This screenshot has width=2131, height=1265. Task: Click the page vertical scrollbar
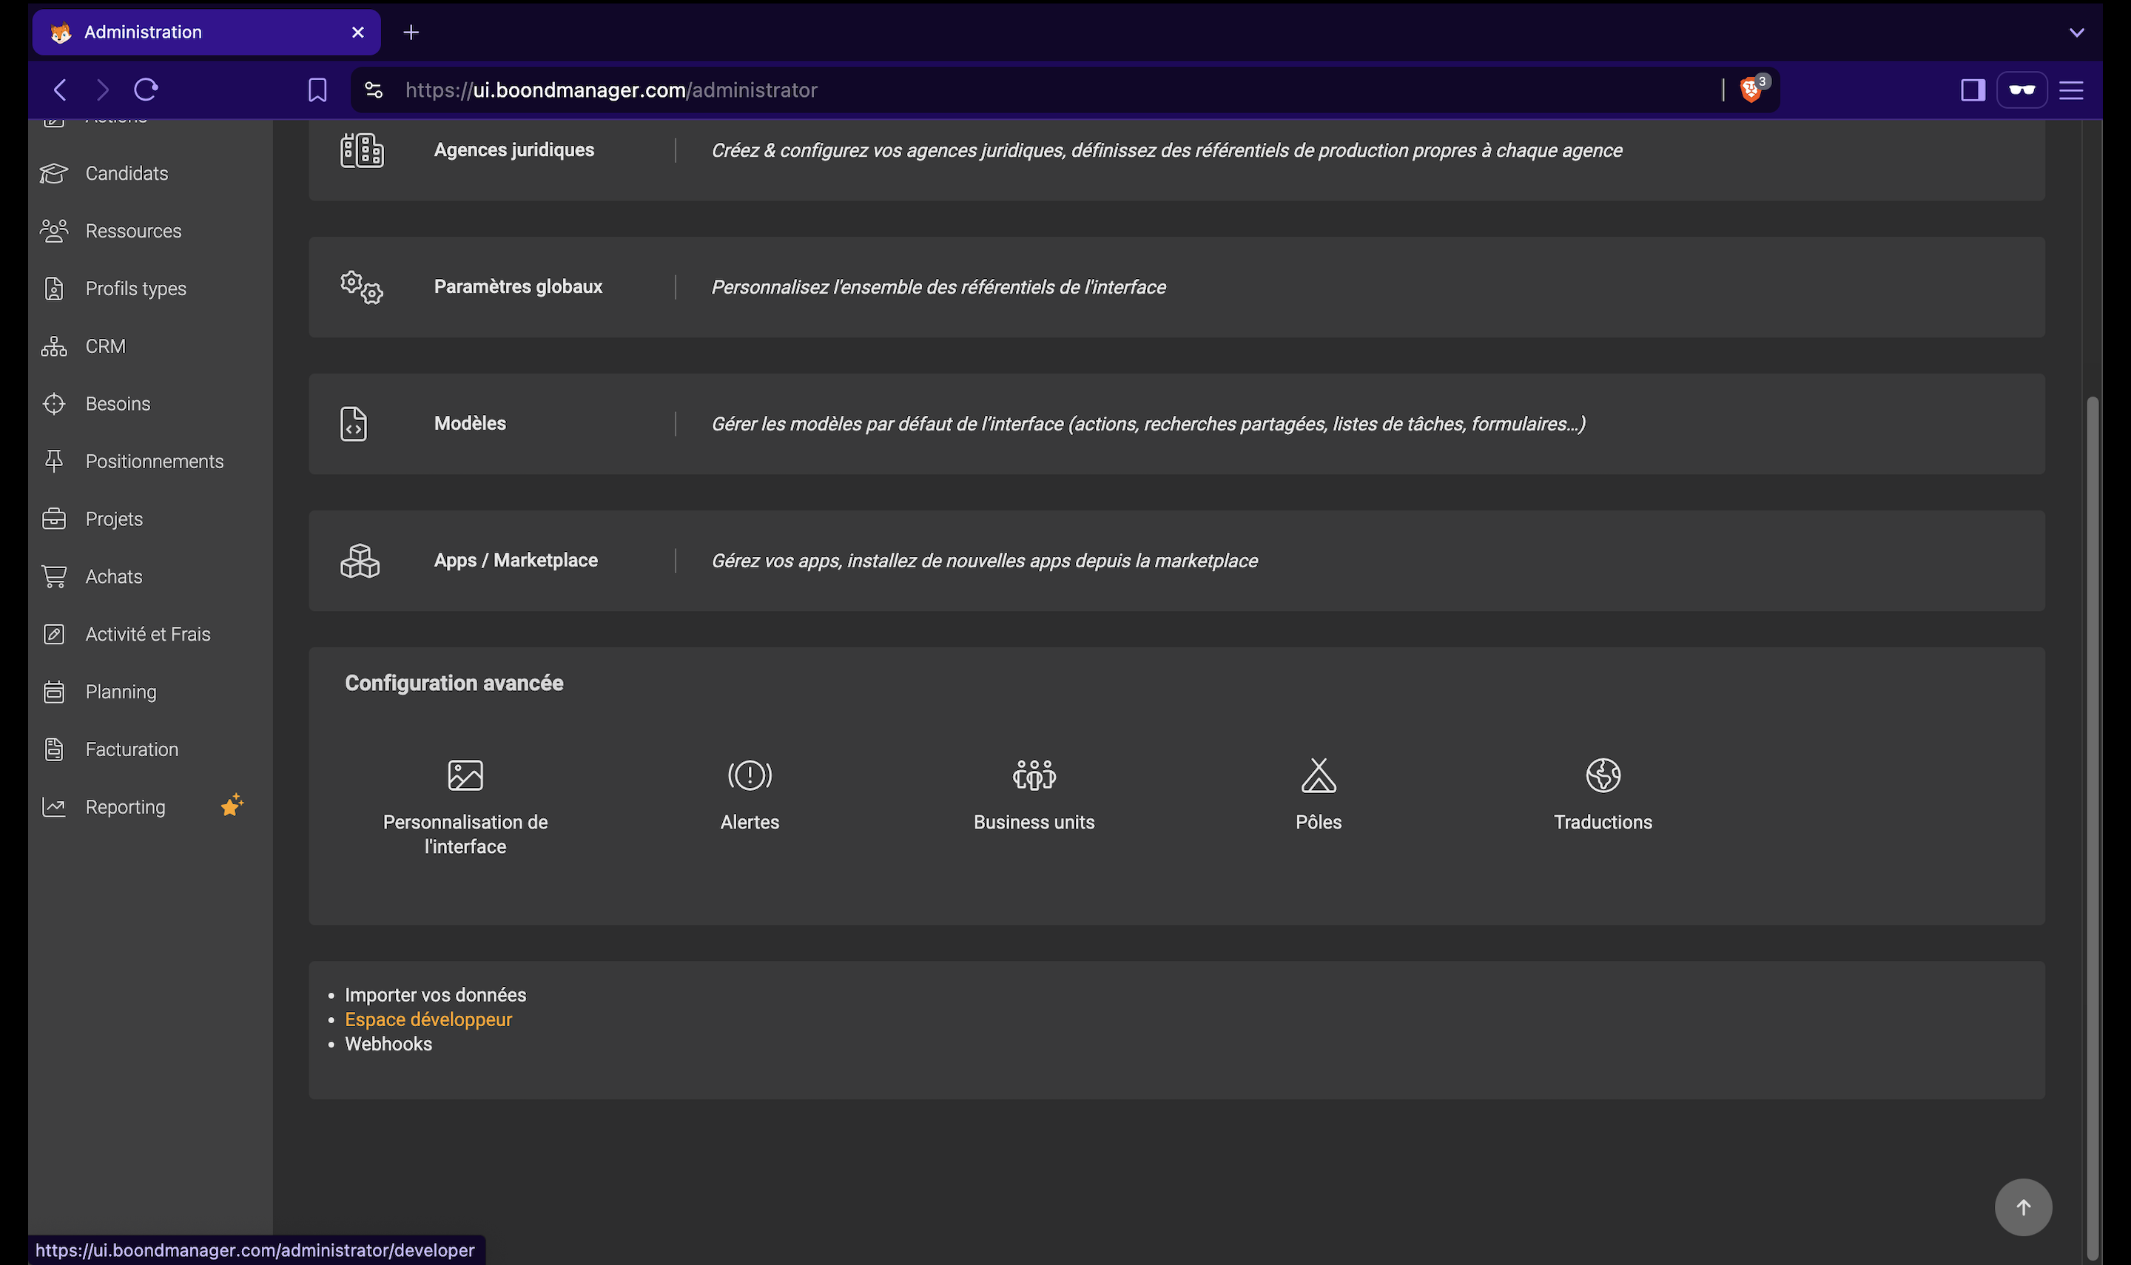pos(2092,827)
